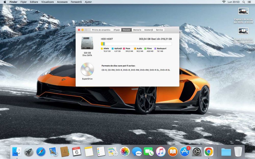Switch to the Afișaje tab
The image size is (255, 159).
pos(117,30)
